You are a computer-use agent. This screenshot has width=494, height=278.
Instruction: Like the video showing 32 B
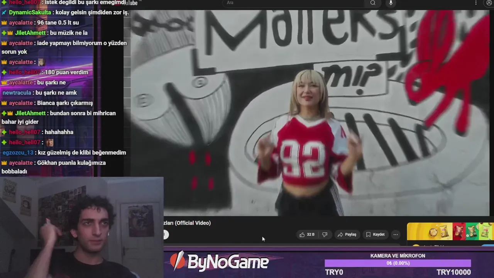click(x=307, y=234)
